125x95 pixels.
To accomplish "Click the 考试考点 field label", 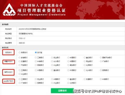I will [x=8, y=38].
